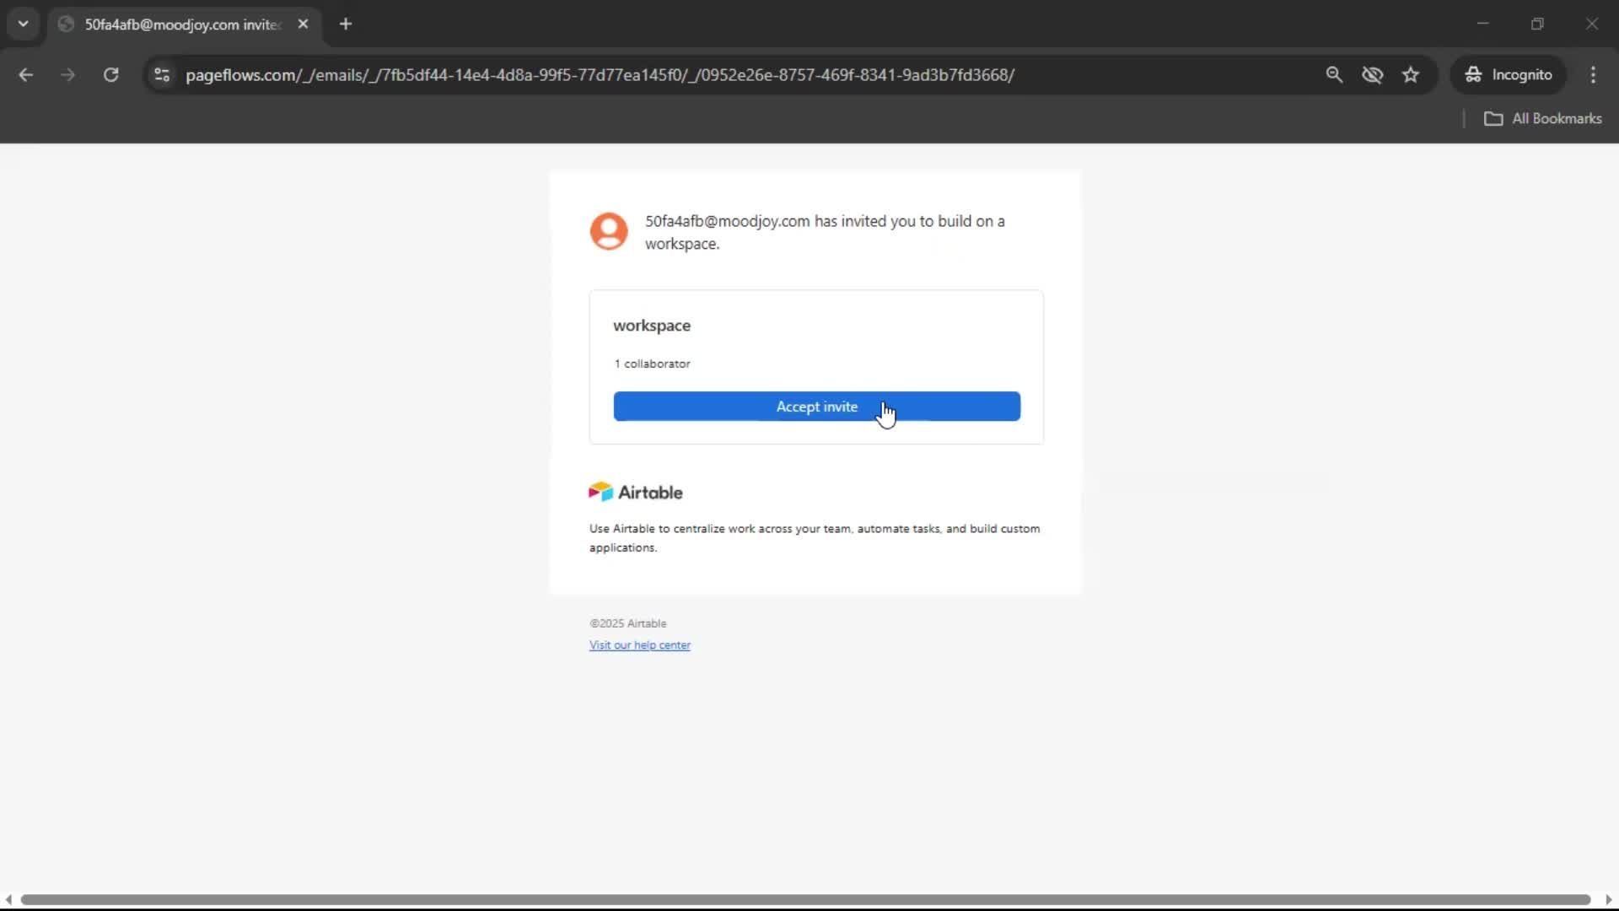Screen dimensions: 1619x911
Task: Click the Accept invite button
Action: pyautogui.click(x=816, y=407)
